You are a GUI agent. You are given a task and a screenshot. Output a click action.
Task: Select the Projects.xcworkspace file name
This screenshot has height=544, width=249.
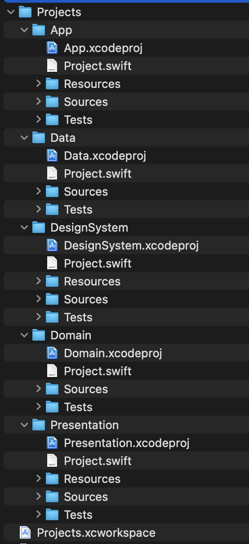click(96, 533)
